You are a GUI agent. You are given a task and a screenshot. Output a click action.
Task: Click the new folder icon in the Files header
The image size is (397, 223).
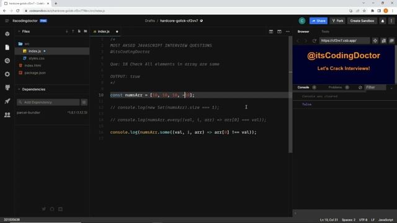[86, 32]
